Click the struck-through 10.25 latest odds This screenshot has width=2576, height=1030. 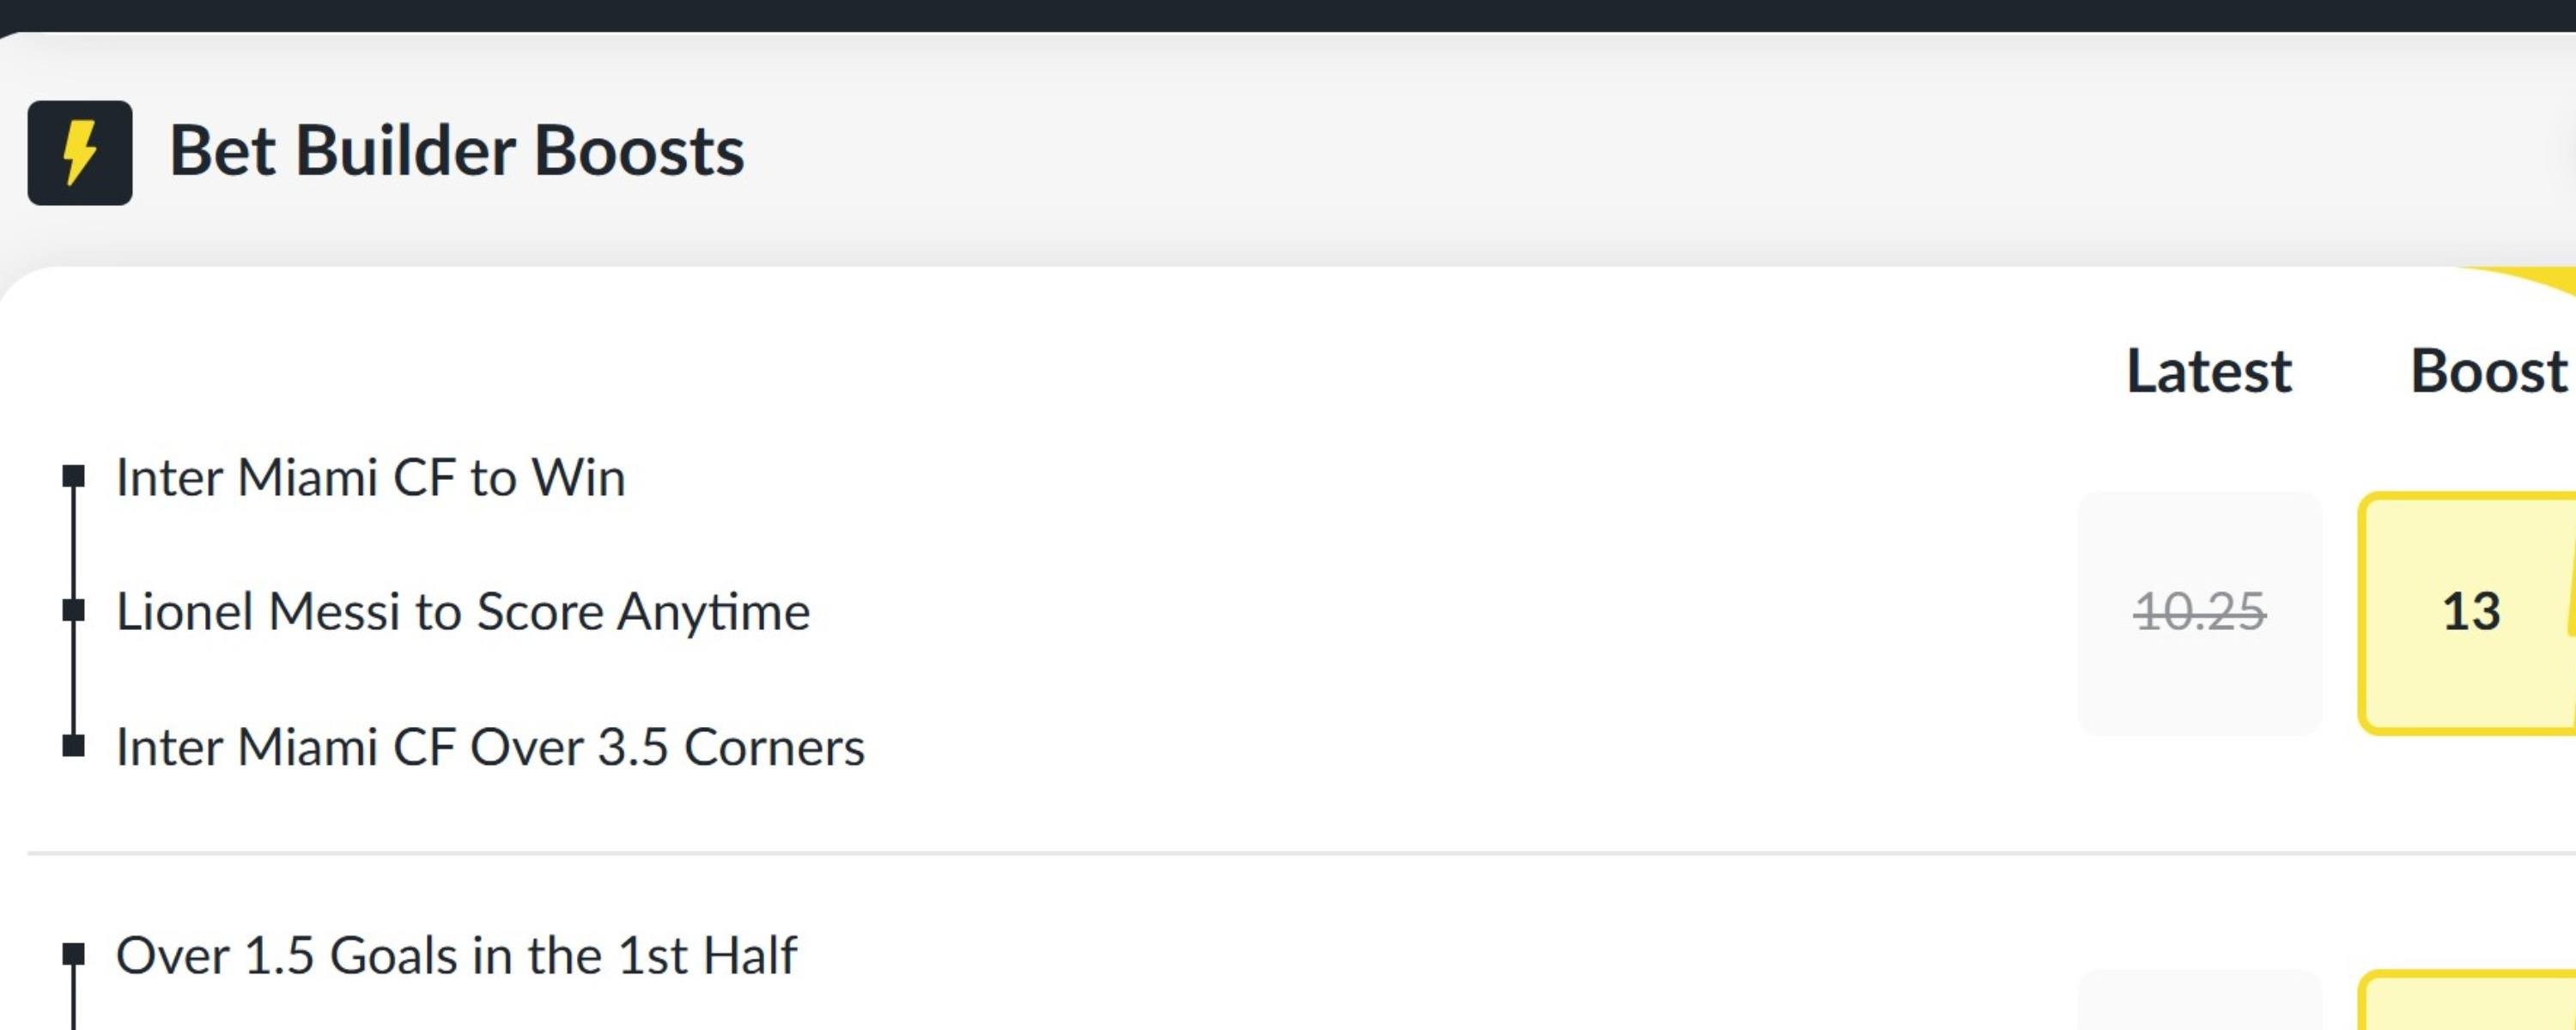[2199, 612]
